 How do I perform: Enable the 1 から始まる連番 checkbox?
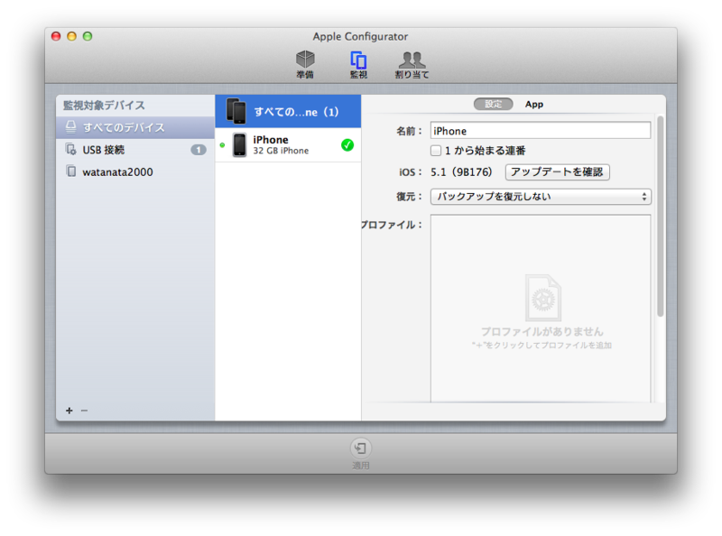click(436, 151)
